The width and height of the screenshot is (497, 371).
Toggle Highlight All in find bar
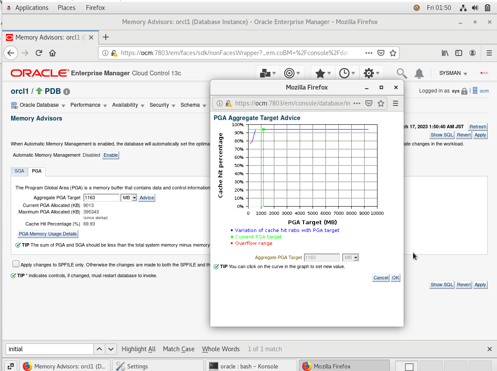(138, 349)
